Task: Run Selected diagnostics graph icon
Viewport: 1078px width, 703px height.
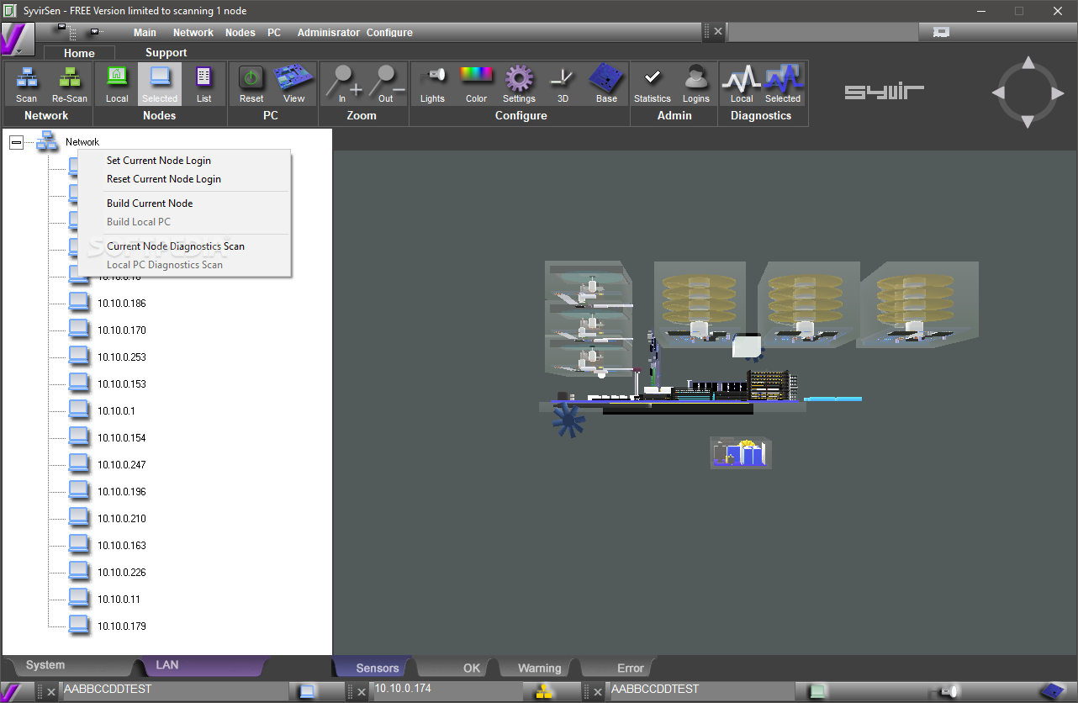Action: (783, 84)
